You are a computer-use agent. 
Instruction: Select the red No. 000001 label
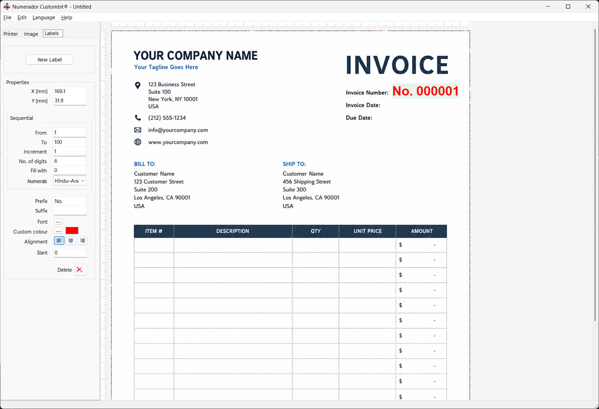426,91
